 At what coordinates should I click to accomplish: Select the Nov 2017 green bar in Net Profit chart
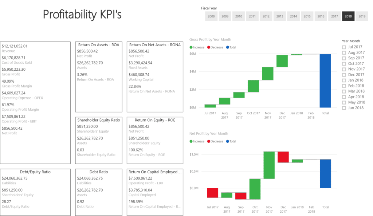click(x=269, y=165)
